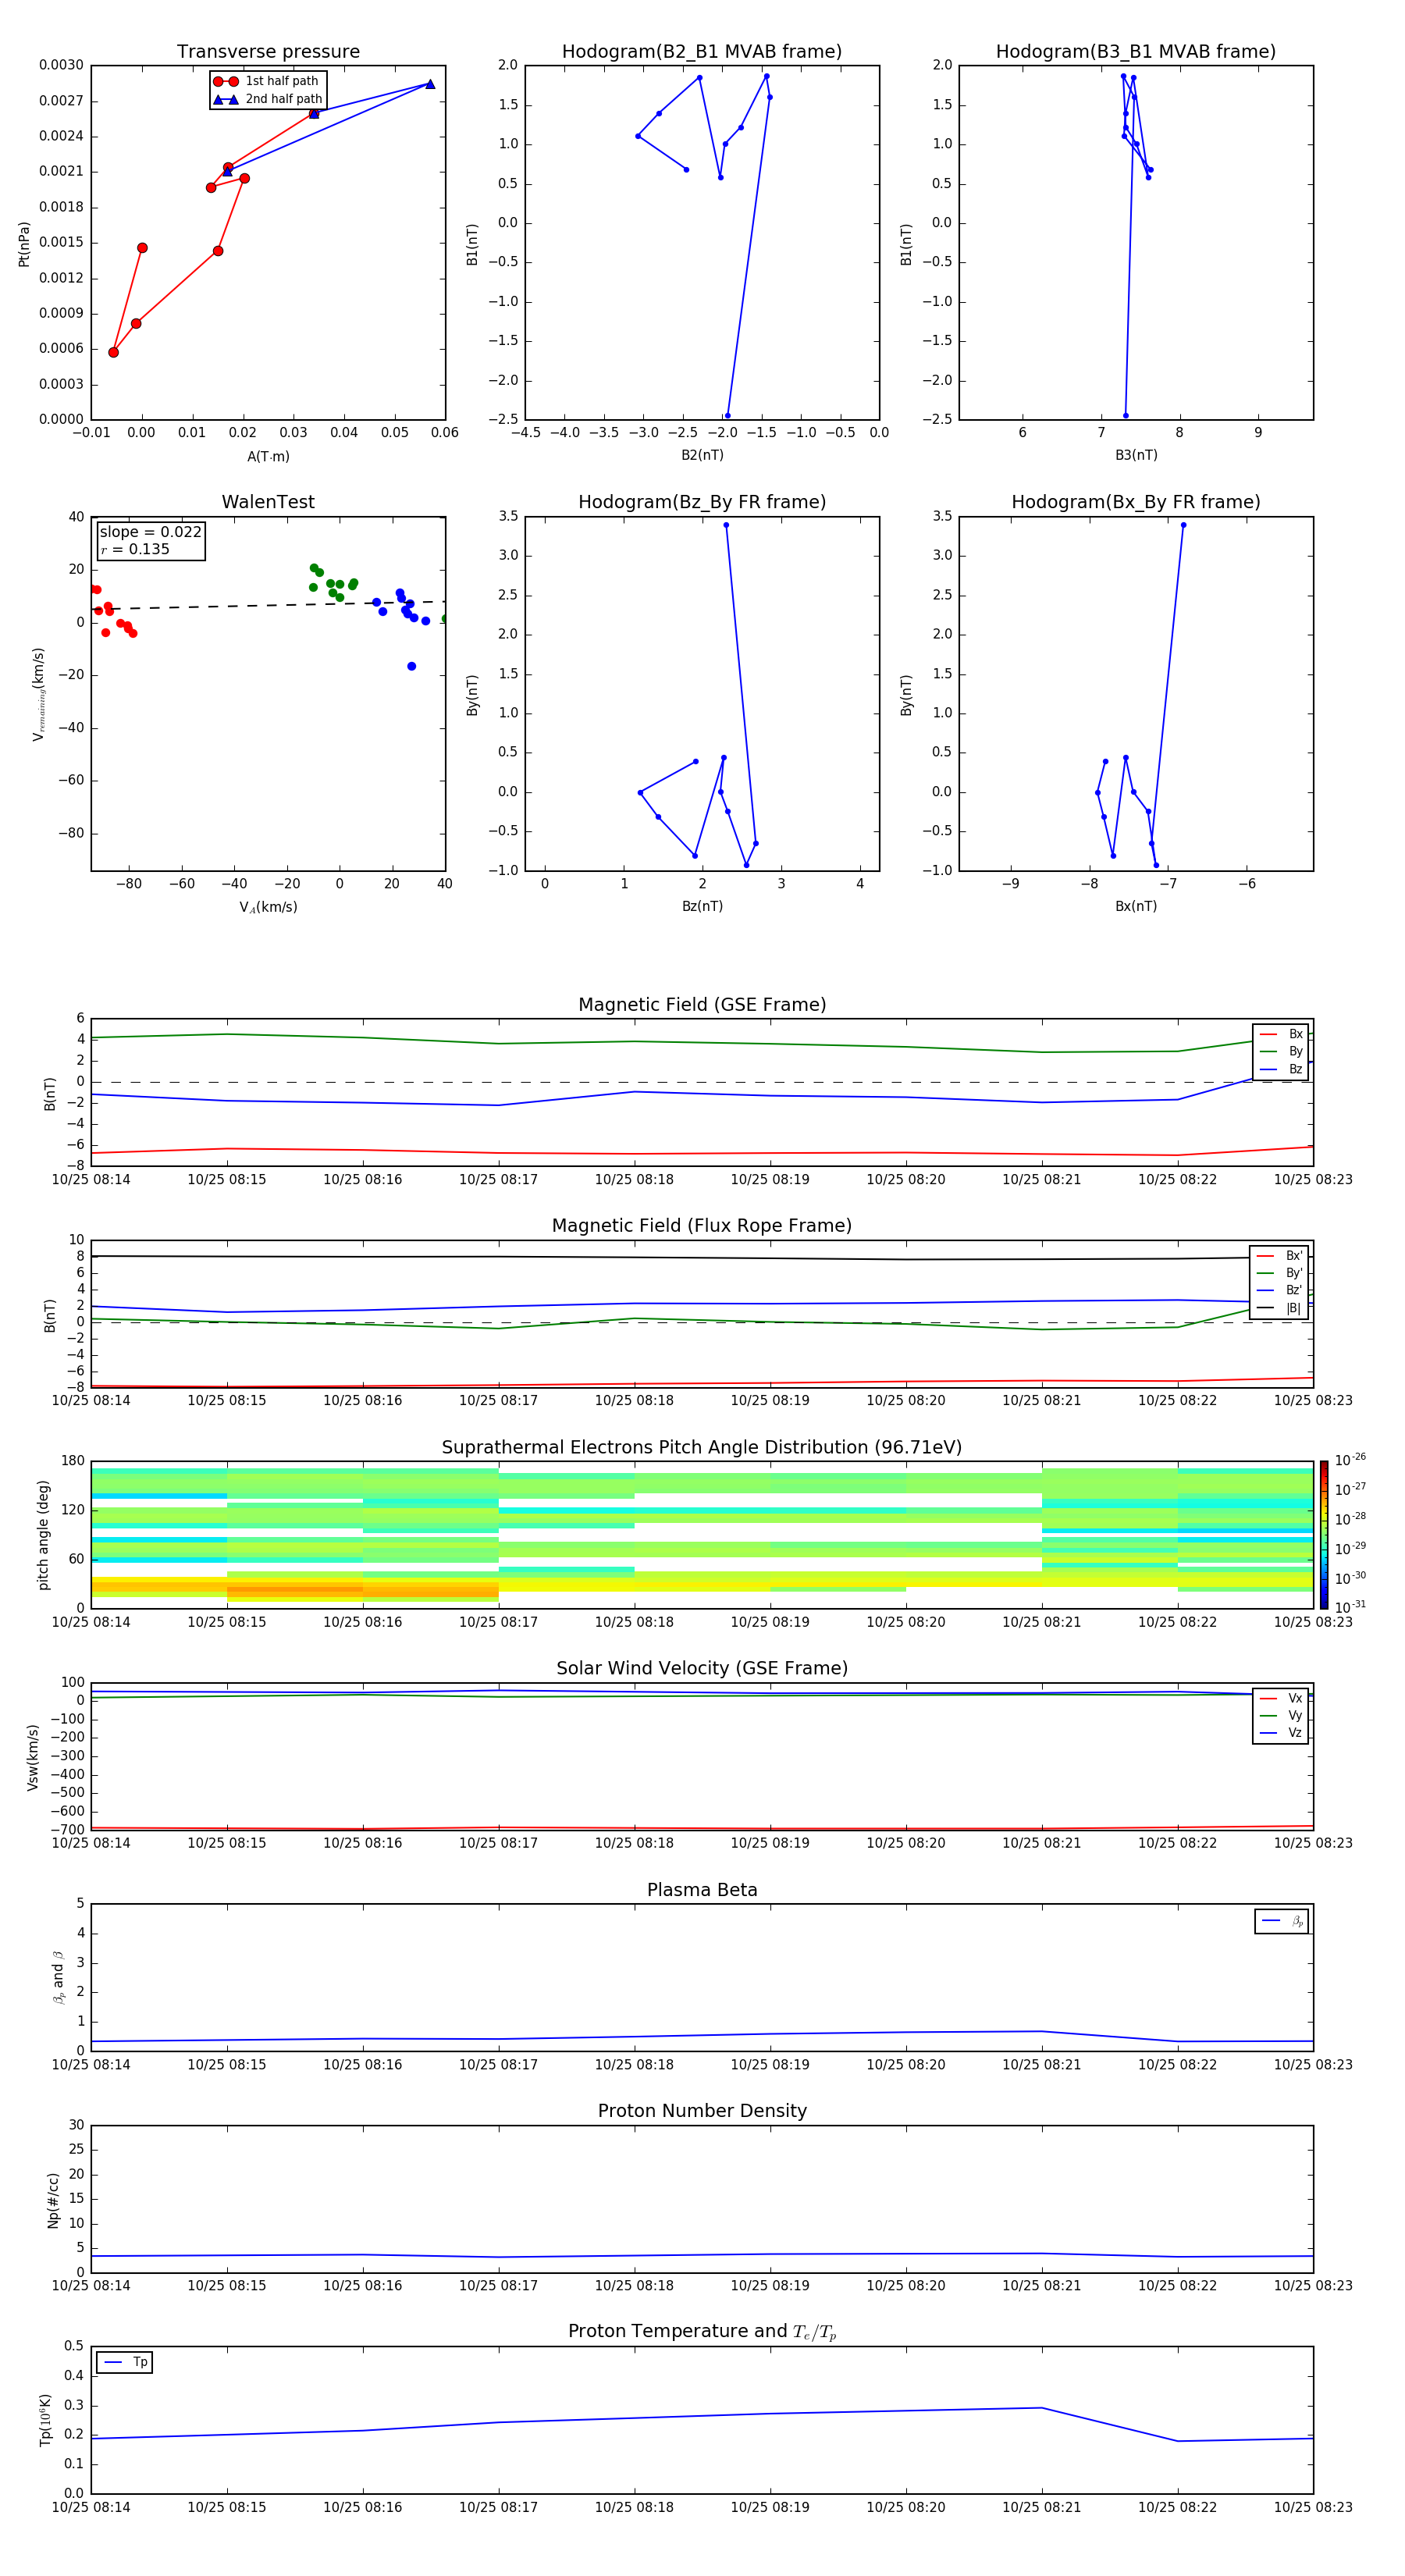The width and height of the screenshot is (1405, 2576).
Task: Click the "1st half path" legend entry
Action: click(266, 81)
